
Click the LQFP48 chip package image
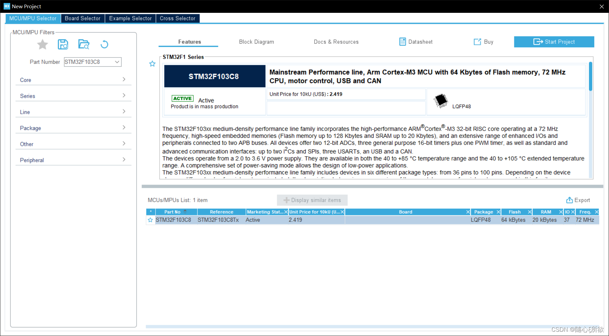pyautogui.click(x=441, y=101)
